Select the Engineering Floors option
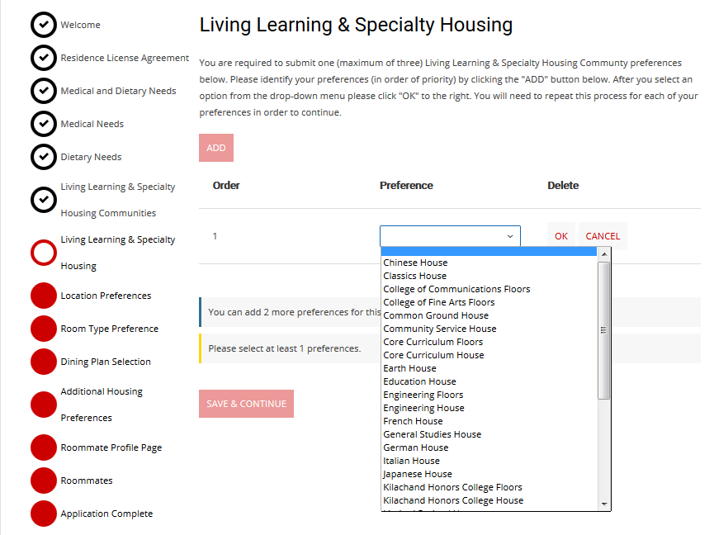The image size is (714, 535). coord(423,395)
